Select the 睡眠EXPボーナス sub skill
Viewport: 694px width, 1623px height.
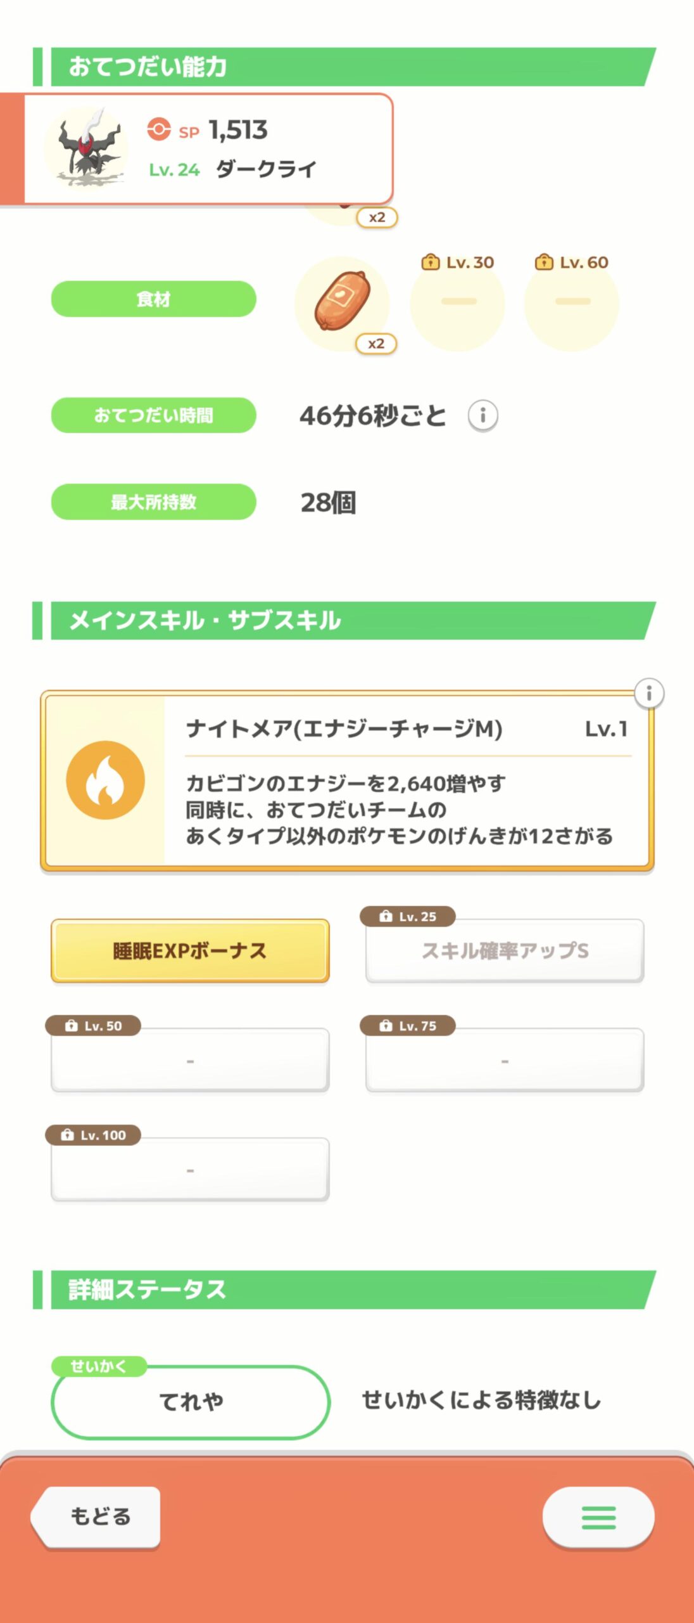point(190,950)
